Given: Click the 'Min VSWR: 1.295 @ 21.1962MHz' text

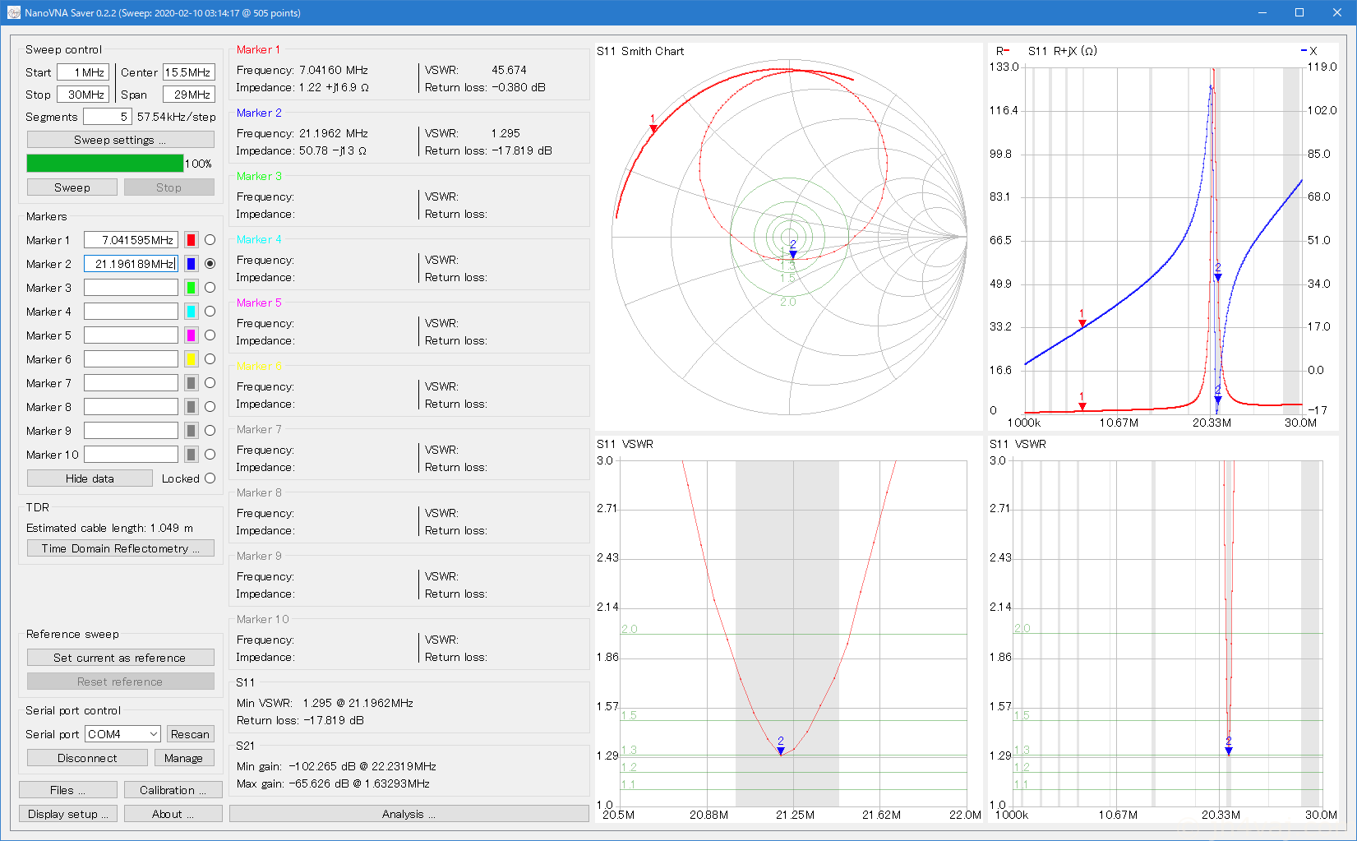Looking at the screenshot, I should click(x=325, y=703).
